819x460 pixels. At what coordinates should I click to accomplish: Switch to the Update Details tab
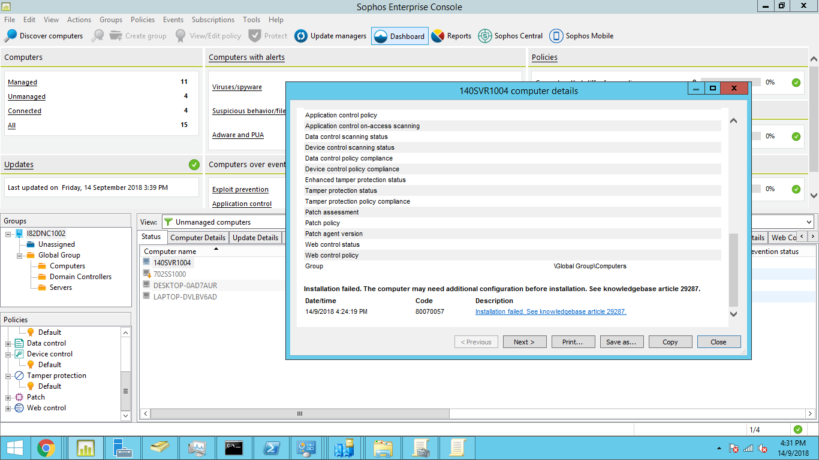click(255, 237)
